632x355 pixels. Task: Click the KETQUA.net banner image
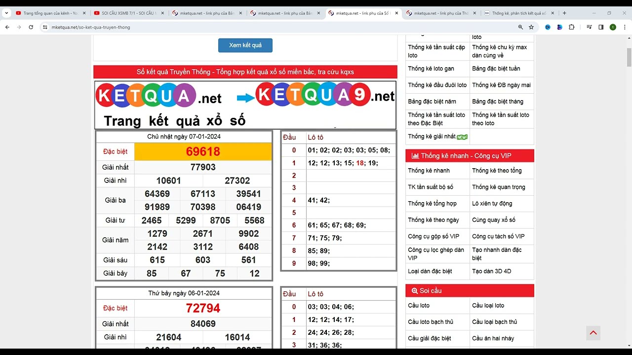(245, 105)
